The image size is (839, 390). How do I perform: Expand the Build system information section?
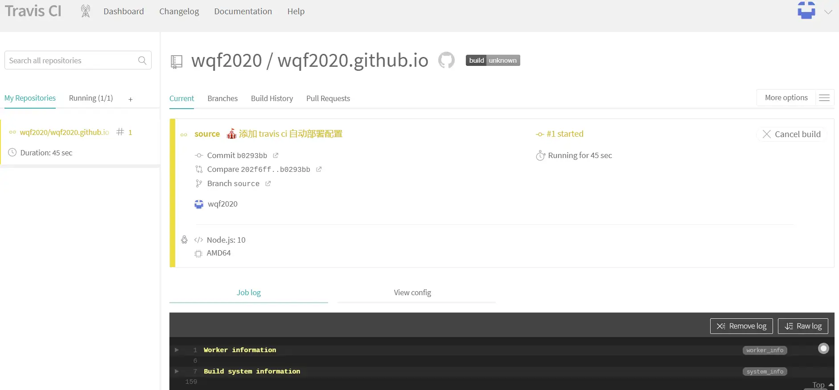177,371
